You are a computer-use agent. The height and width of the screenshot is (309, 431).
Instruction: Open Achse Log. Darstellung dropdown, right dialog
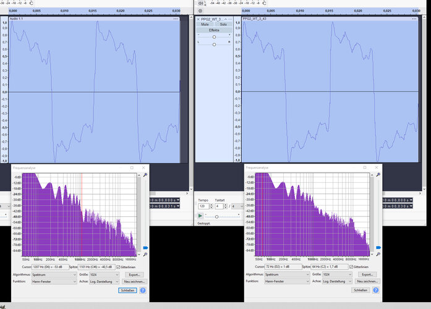pyautogui.click(x=337, y=281)
